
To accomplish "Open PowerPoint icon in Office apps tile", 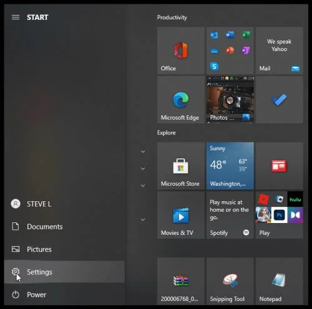I will [x=230, y=50].
